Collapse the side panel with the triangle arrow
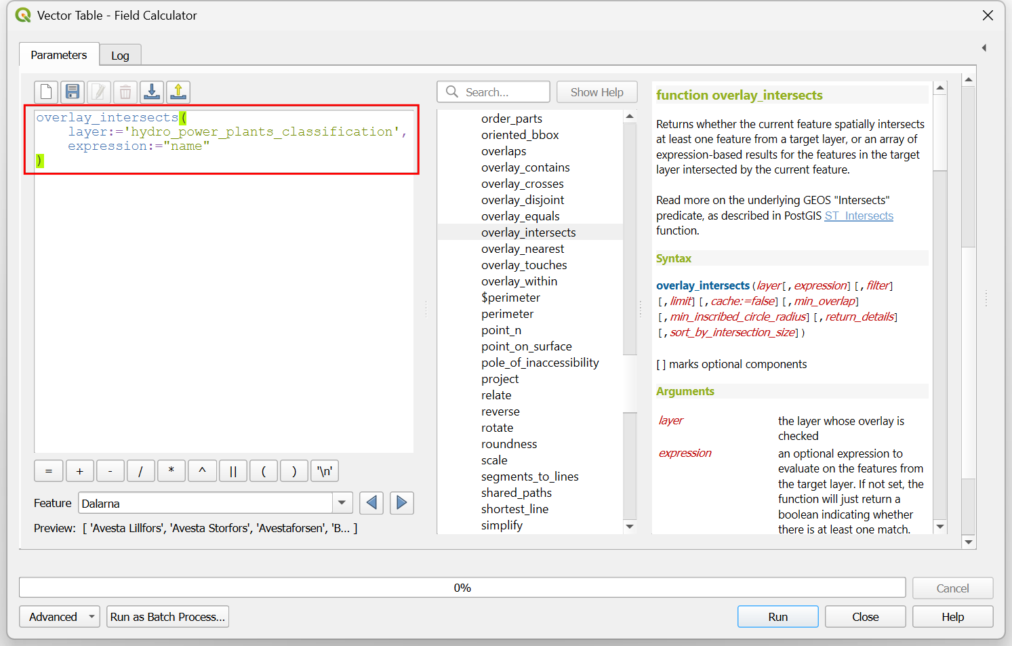 [x=984, y=47]
